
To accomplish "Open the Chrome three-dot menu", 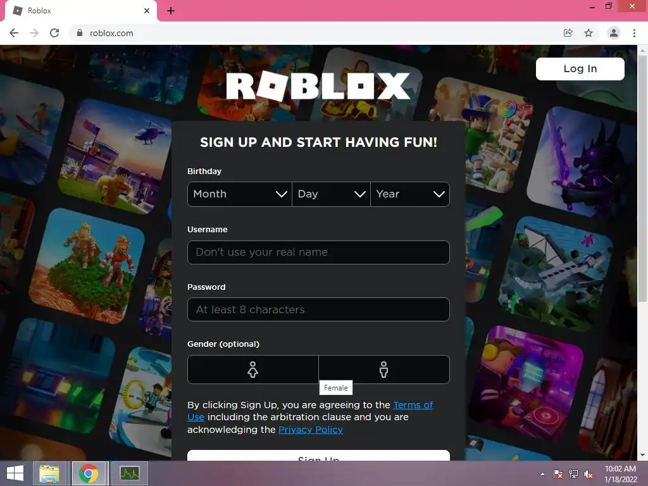I will (634, 33).
